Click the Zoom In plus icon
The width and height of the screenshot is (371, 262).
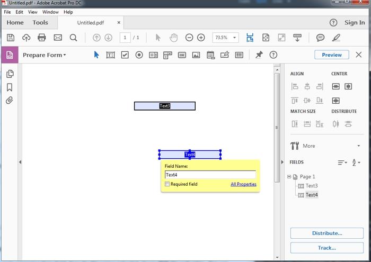[201, 38]
